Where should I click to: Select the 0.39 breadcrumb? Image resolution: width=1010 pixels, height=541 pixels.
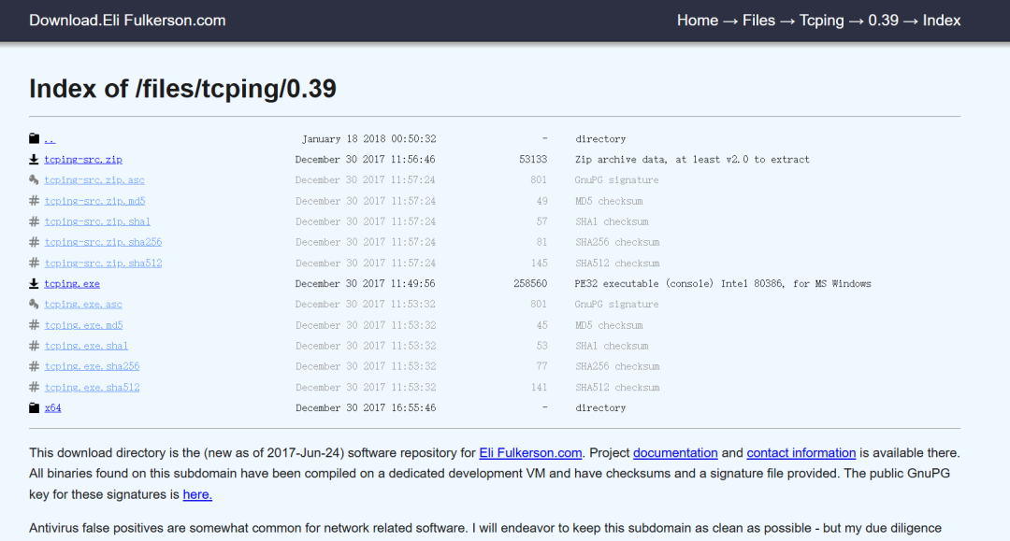tap(883, 21)
